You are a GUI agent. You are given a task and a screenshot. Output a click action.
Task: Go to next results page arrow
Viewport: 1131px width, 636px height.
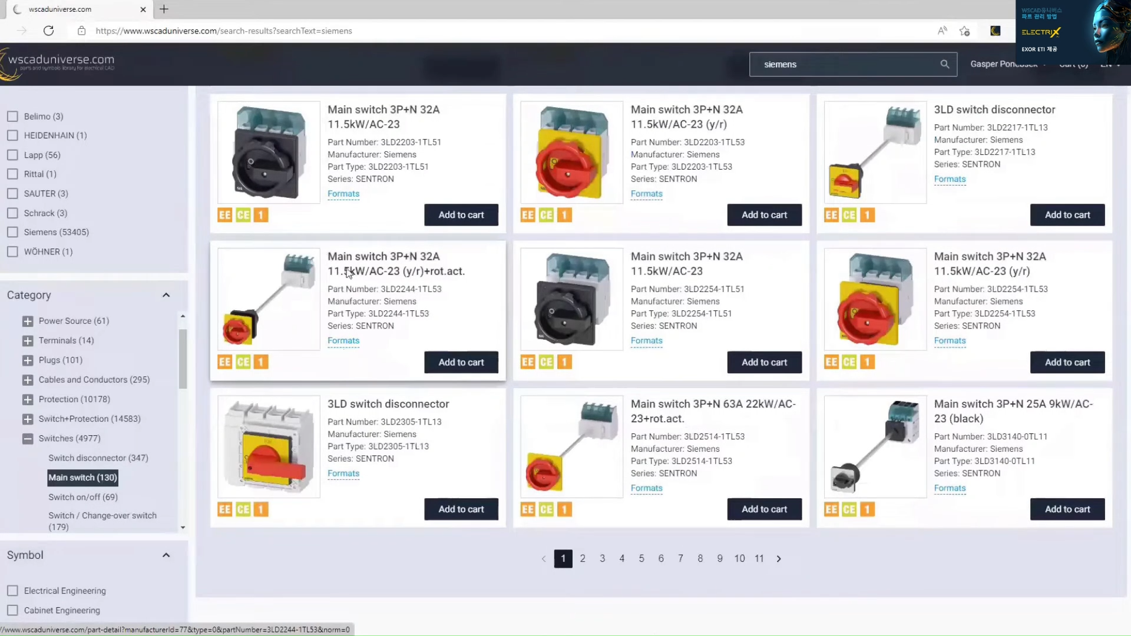coord(779,559)
